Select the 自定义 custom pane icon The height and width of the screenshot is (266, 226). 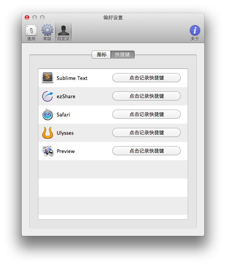pyautogui.click(x=64, y=33)
